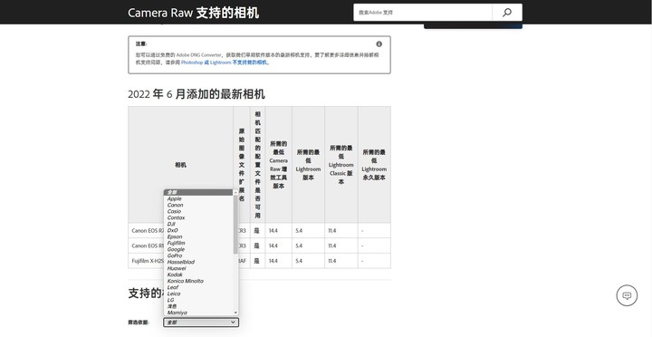This screenshot has height=337, width=652.
Task: Open the chat support bubble icon
Action: click(627, 295)
